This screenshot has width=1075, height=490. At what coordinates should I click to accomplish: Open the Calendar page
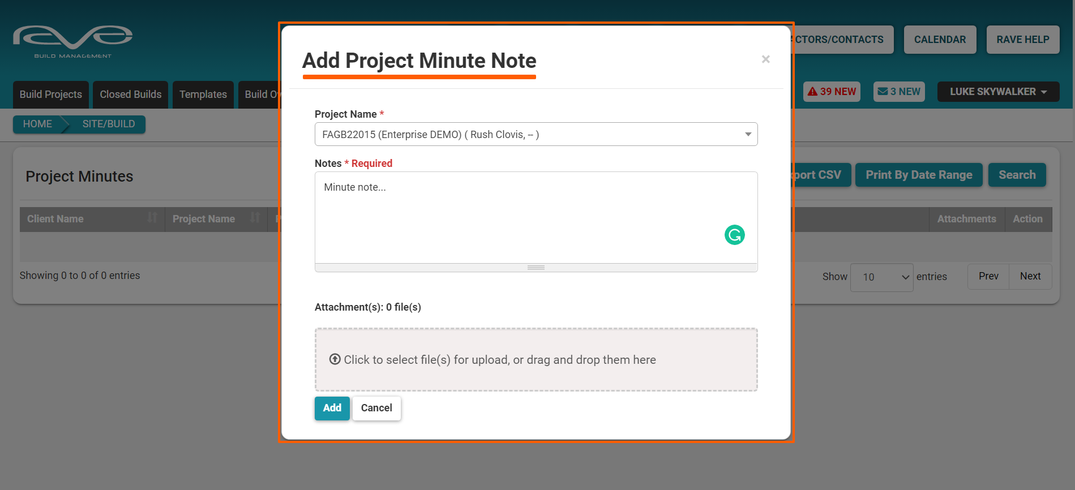(940, 40)
